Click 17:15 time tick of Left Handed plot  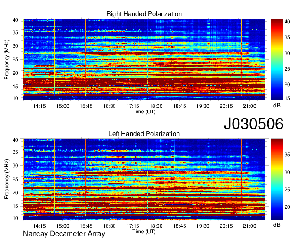click(x=133, y=226)
